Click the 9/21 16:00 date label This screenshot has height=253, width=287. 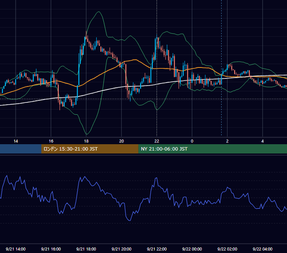(51, 249)
